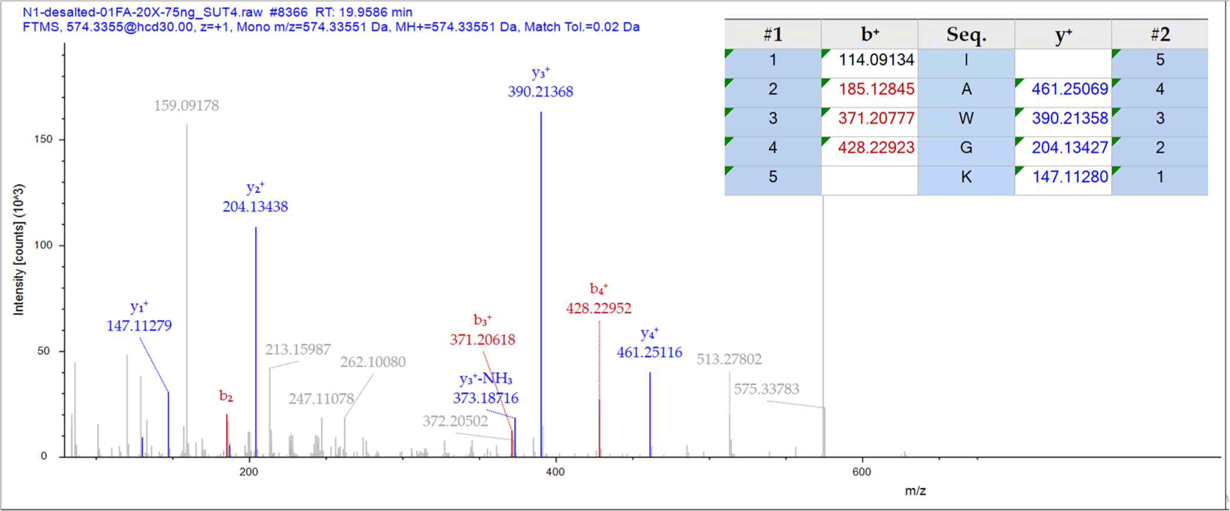Select the y+ column header
This screenshot has width=1230, height=511.
click(x=1063, y=34)
